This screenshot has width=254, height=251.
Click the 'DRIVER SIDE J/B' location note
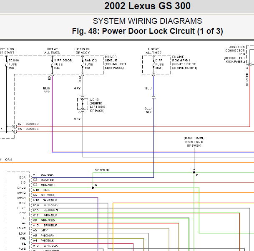pyautogui.click(x=116, y=62)
